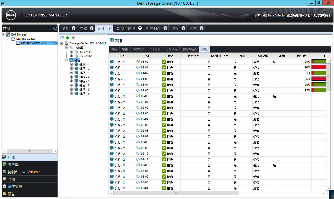Click the Dell Storage root node icon
The height and width of the screenshot is (199, 334).
(x=8, y=34)
